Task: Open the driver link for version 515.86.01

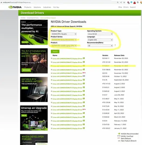Action: pos(67,66)
